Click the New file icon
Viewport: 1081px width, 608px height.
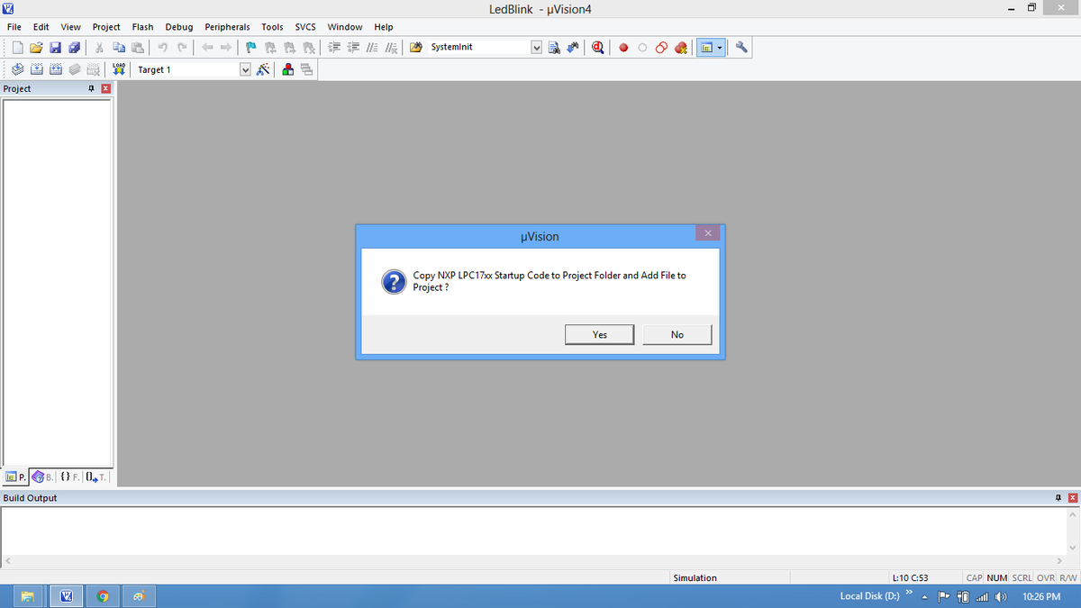(18, 48)
